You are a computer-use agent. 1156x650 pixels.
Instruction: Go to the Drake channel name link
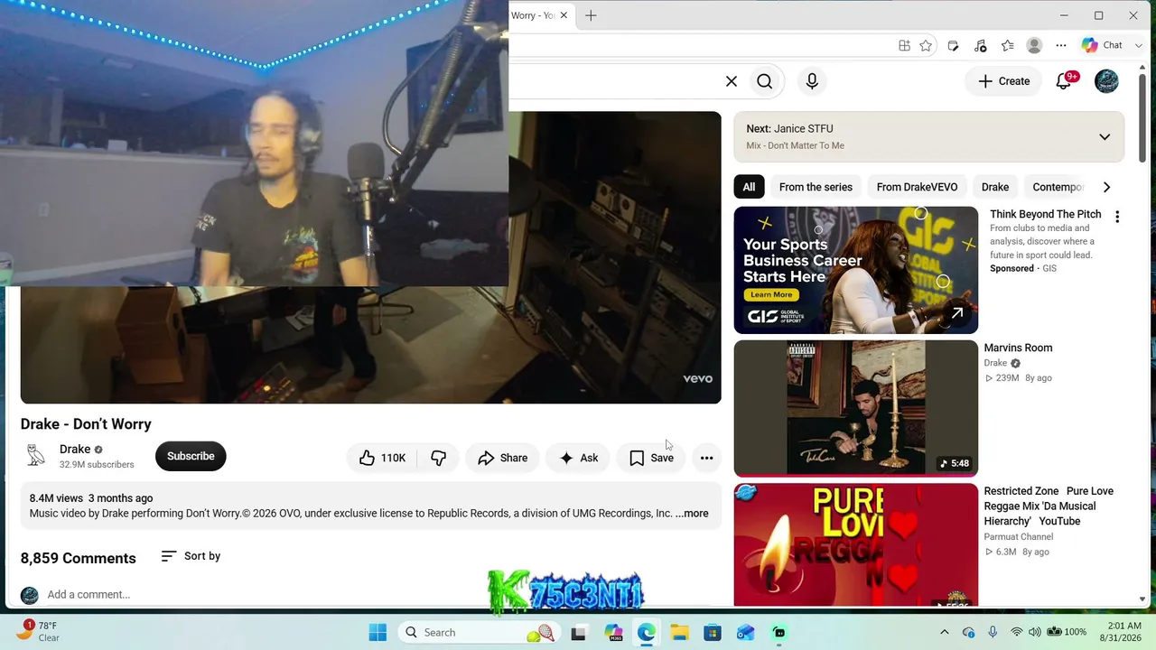pyautogui.click(x=75, y=450)
